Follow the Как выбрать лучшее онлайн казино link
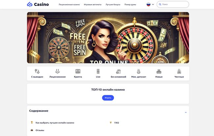This screenshot has height=136, width=214. tap(55, 123)
